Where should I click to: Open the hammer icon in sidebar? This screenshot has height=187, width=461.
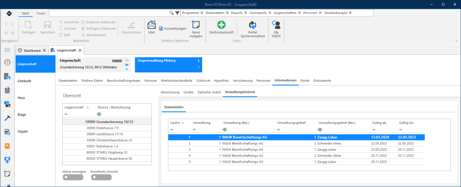[7, 118]
